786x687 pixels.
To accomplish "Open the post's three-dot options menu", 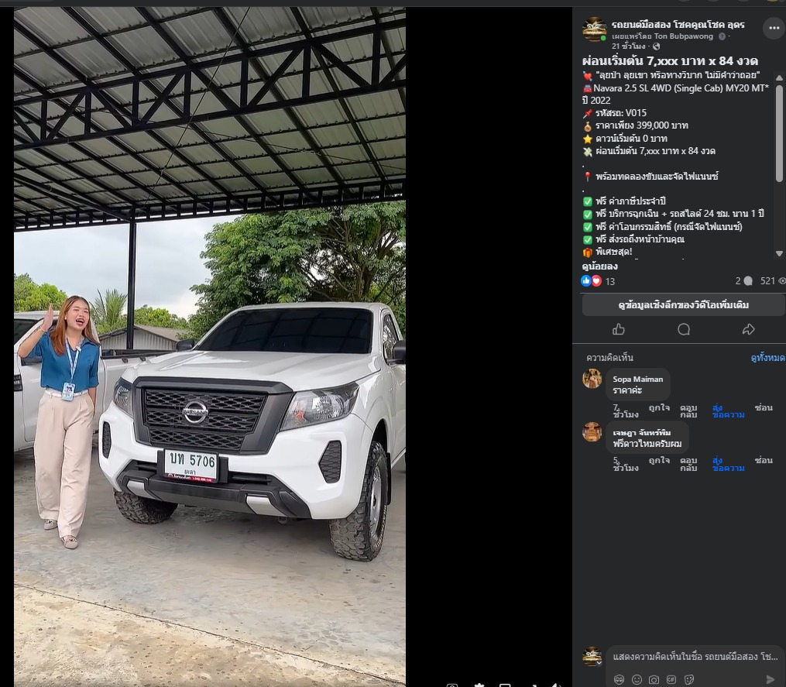I will (x=774, y=28).
